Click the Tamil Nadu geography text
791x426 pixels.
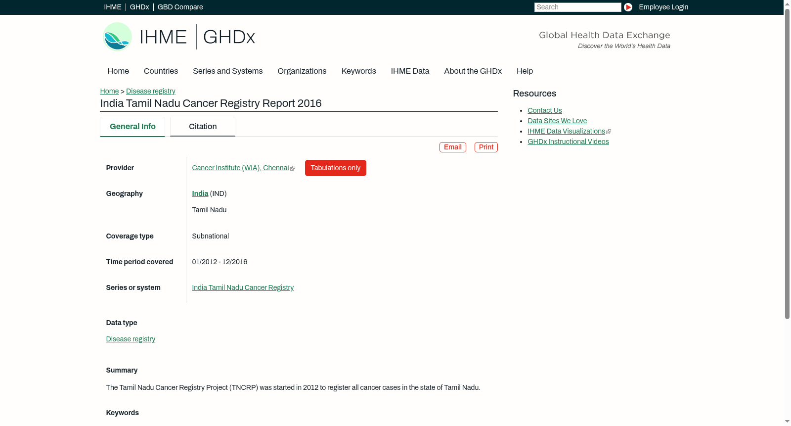coord(209,210)
